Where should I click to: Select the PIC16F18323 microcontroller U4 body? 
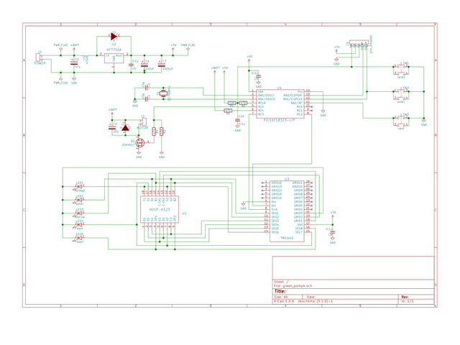coord(280,103)
